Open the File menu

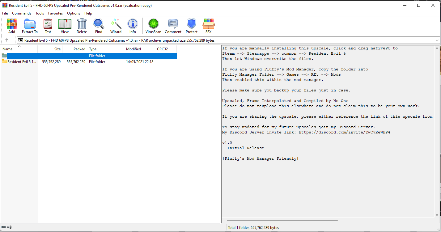pyautogui.click(x=5, y=13)
